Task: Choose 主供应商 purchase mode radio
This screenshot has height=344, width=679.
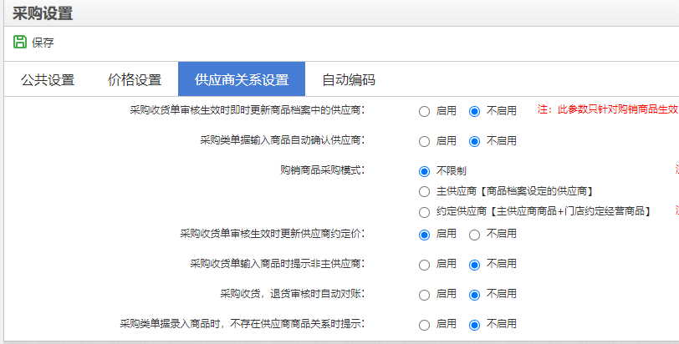Action: (425, 191)
